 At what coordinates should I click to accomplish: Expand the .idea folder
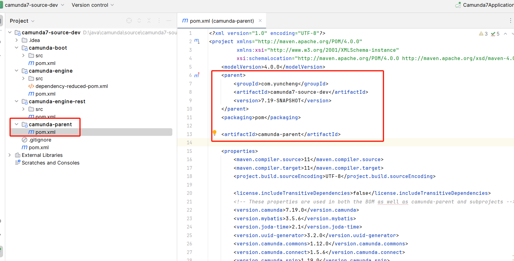17,40
